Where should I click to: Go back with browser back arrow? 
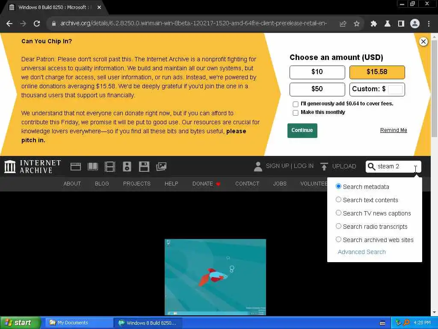9,24
